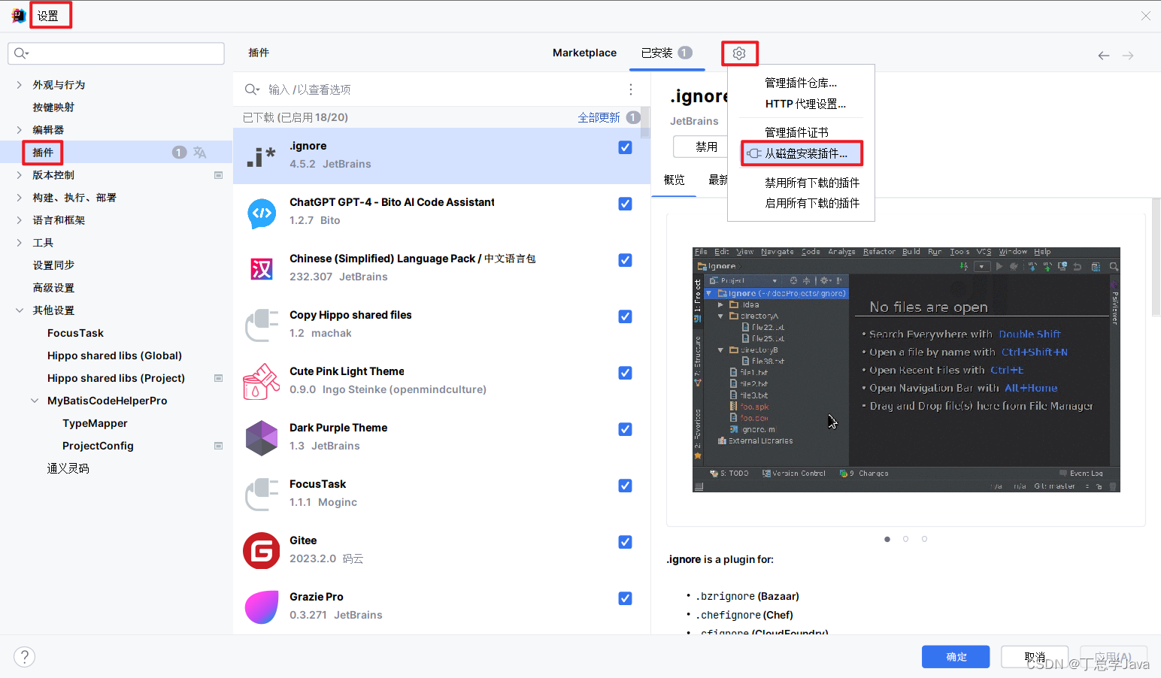
Task: Click the Gitee plugin icon
Action: (262, 551)
